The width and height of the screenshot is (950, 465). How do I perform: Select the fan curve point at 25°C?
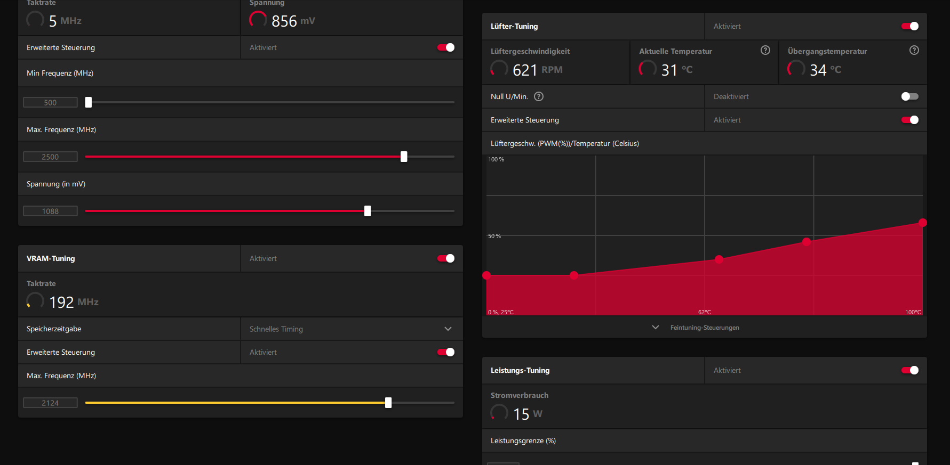click(486, 275)
